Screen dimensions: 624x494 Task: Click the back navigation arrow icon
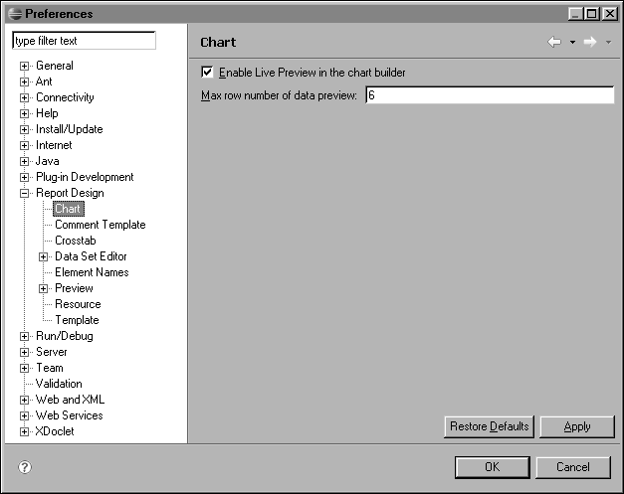554,42
